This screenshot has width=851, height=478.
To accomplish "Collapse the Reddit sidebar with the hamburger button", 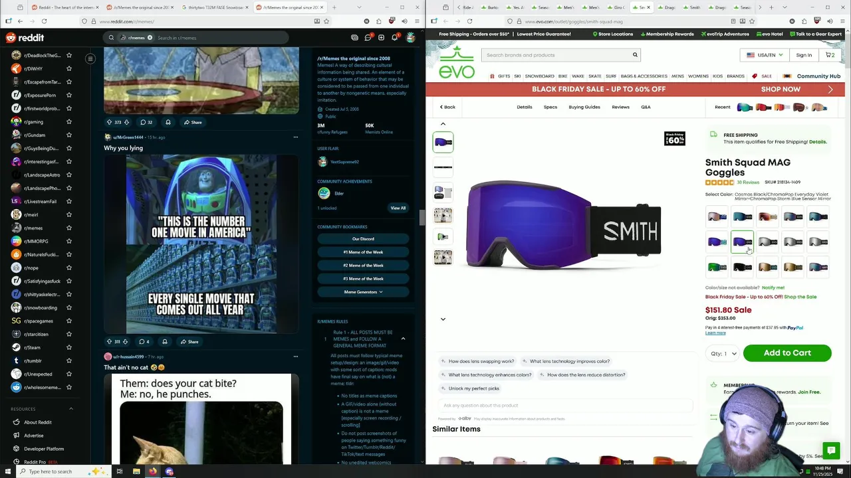I will point(90,59).
